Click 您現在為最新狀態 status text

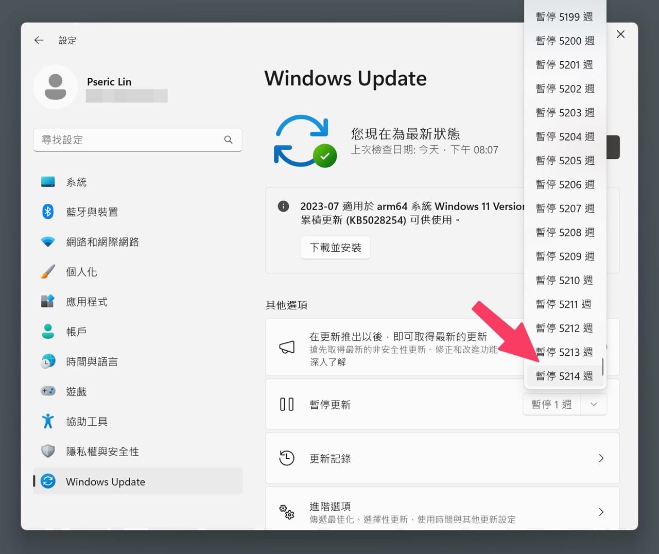click(x=405, y=134)
